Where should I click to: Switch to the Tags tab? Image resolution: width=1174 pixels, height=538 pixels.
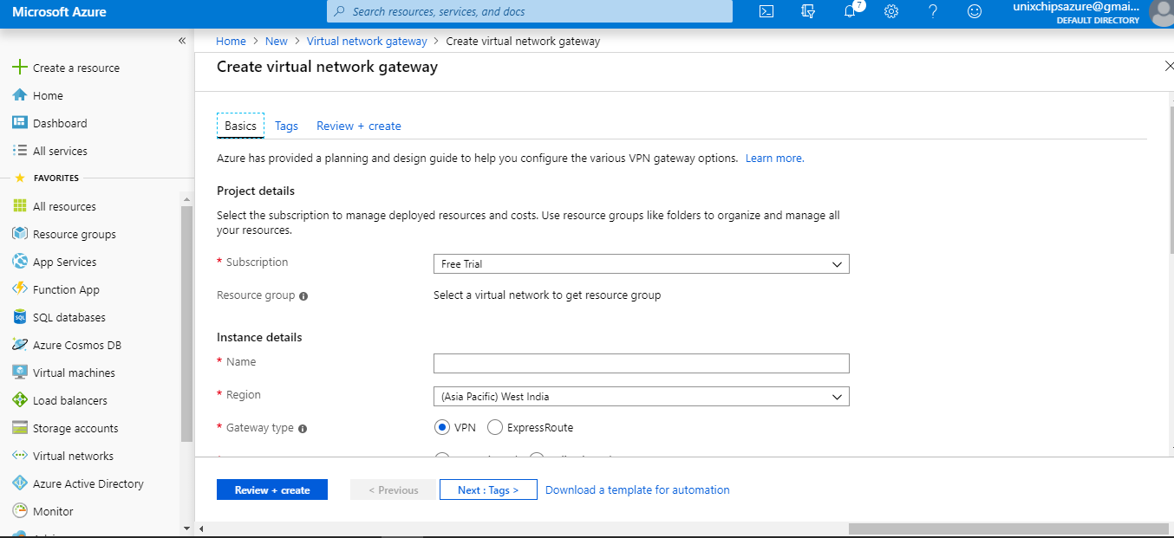pos(286,126)
